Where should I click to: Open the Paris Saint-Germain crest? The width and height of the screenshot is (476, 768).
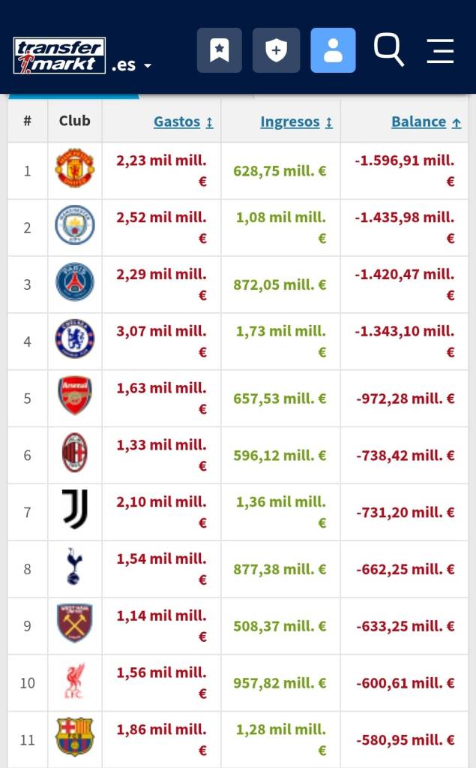[x=75, y=282]
